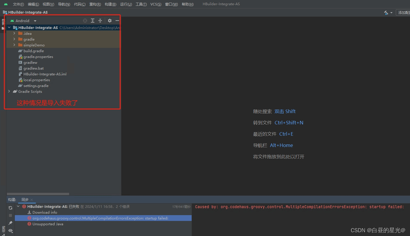Expand the Gradle Scripts node

point(9,91)
